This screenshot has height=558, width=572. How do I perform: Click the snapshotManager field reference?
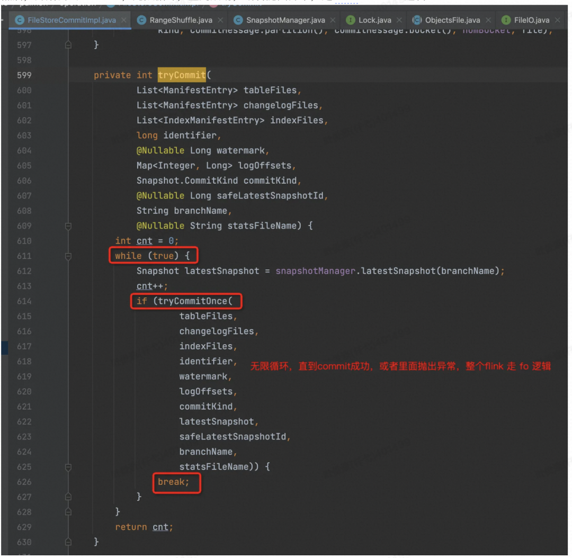click(x=315, y=271)
